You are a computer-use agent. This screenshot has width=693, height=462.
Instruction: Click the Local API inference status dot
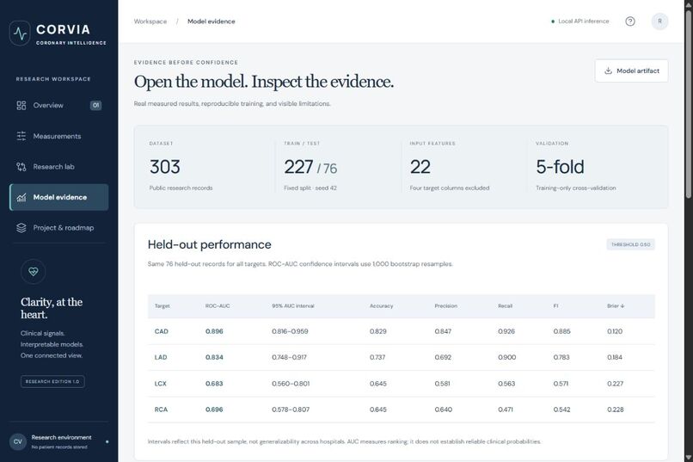[553, 22]
